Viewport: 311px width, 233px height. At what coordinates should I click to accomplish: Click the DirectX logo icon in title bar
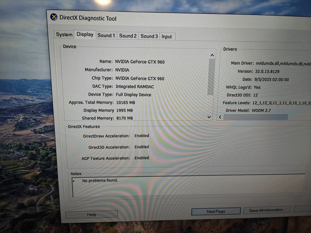54,17
